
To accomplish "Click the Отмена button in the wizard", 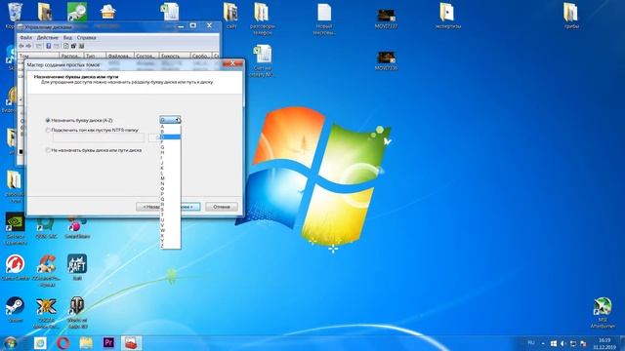I will pyautogui.click(x=222, y=207).
